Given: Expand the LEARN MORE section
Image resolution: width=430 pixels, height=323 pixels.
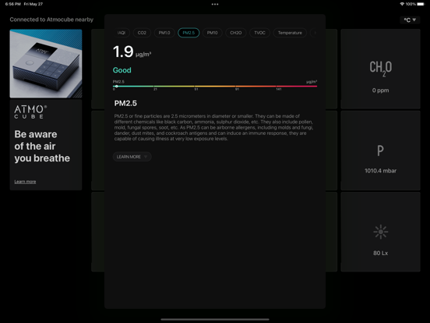Looking at the screenshot, I should point(132,157).
